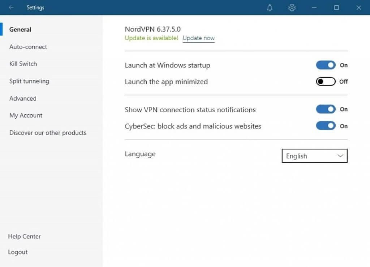Open Auto-connect settings
370x267 pixels.
[28, 47]
